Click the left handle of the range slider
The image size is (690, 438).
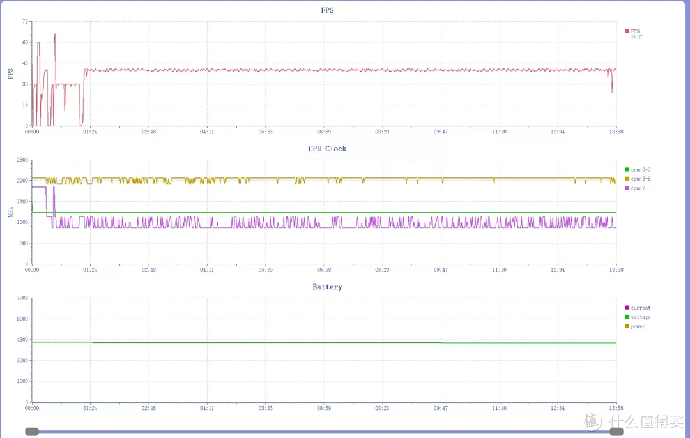pyautogui.click(x=32, y=432)
